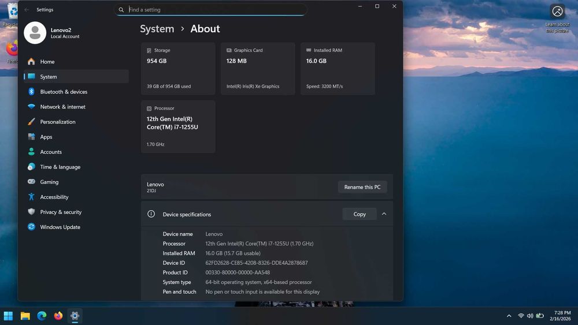Screen dimensions: 578x325
Task: Click the Rename this PC button
Action: point(362,187)
